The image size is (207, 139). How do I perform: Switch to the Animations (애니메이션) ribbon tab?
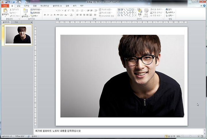pyautogui.click(x=45, y=6)
